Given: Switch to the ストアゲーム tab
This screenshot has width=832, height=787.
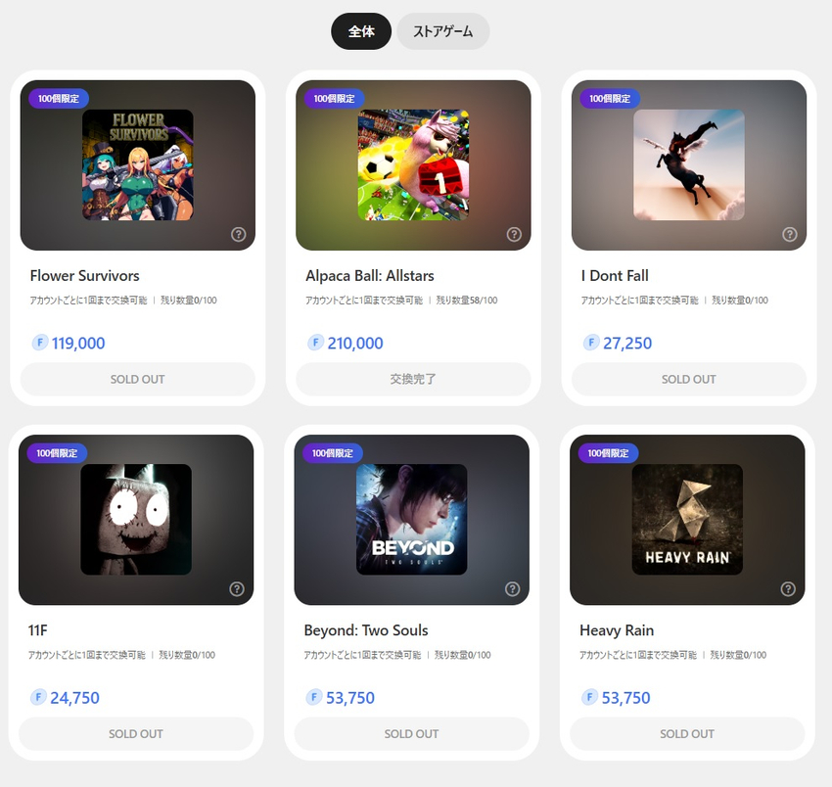Looking at the screenshot, I should click(x=442, y=31).
